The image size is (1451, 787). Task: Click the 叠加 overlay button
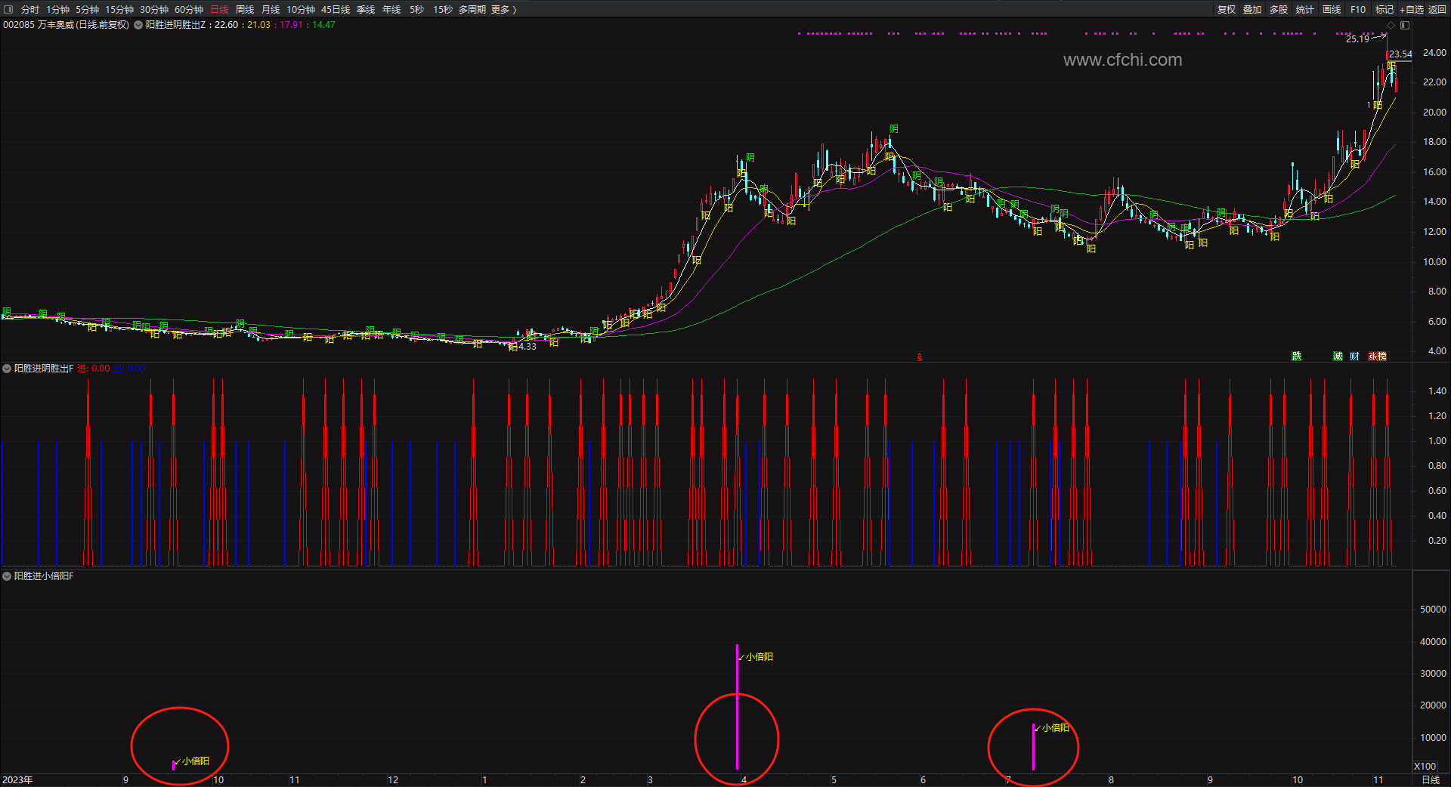tap(1252, 9)
